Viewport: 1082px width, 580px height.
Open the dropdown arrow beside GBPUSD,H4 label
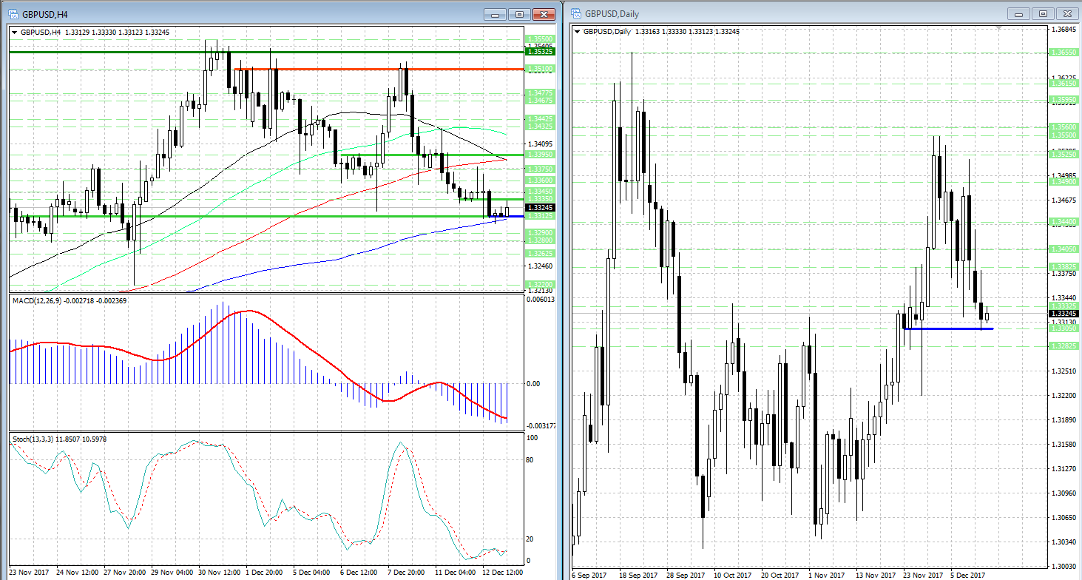14,32
